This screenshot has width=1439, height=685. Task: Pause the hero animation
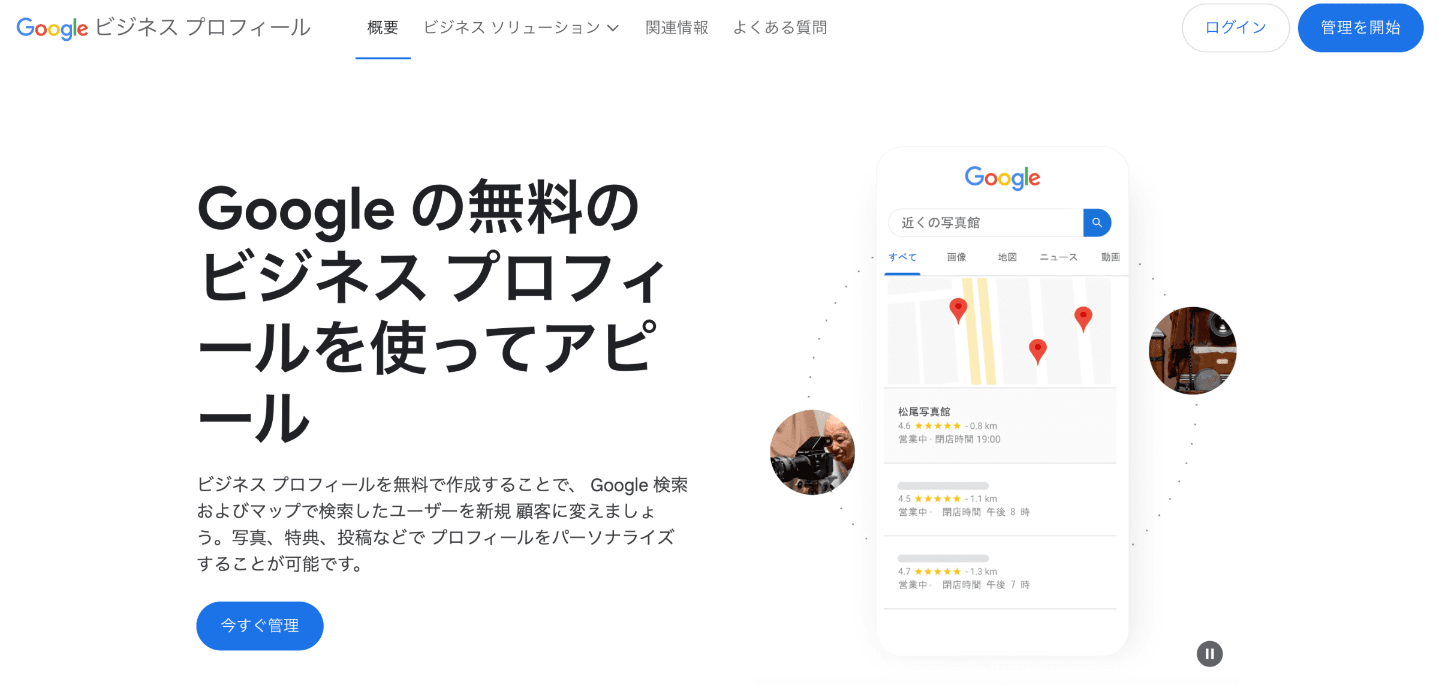1209,654
